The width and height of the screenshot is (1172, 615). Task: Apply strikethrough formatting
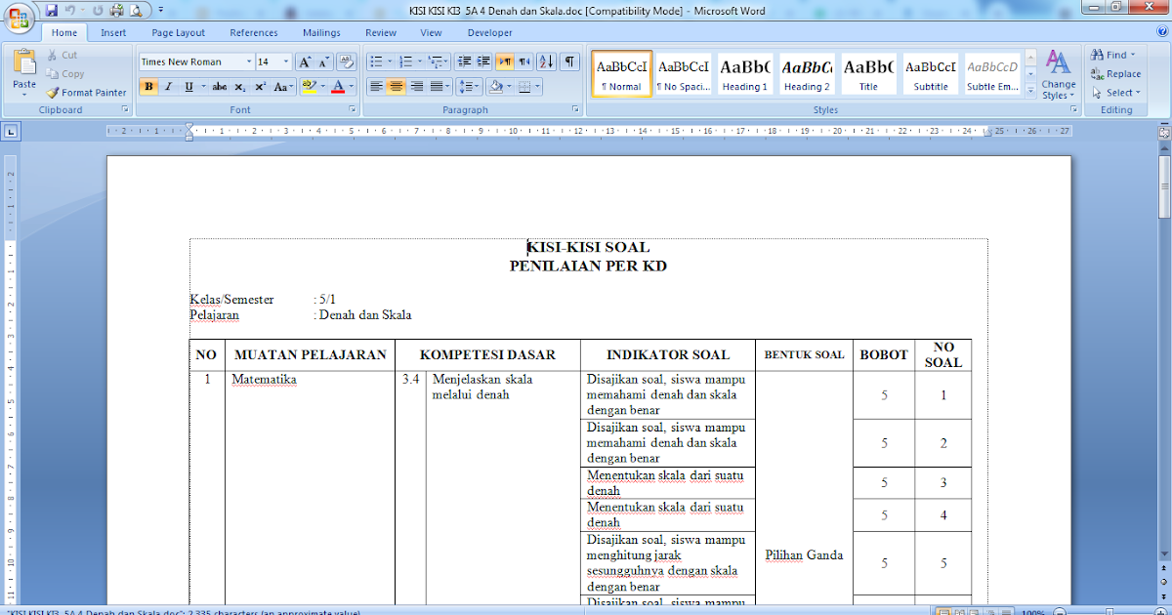[220, 87]
